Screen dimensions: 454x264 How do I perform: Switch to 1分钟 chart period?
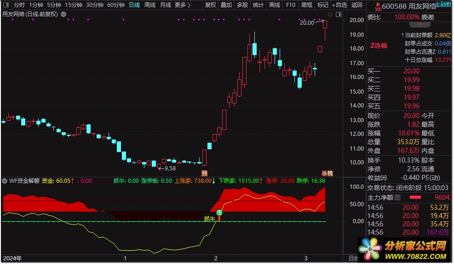click(x=36, y=5)
